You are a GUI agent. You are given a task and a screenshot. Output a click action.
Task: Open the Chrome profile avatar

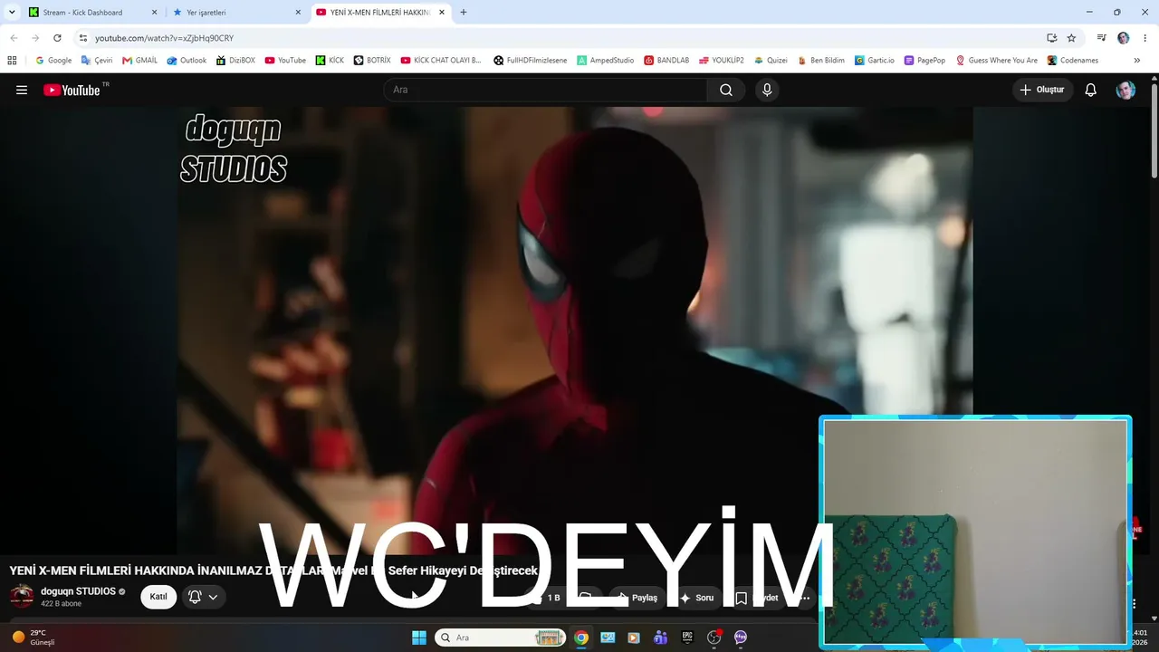(1124, 38)
